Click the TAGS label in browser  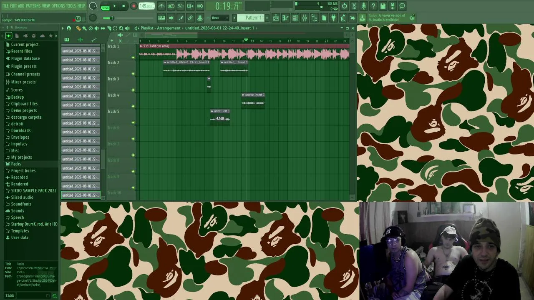point(10,296)
